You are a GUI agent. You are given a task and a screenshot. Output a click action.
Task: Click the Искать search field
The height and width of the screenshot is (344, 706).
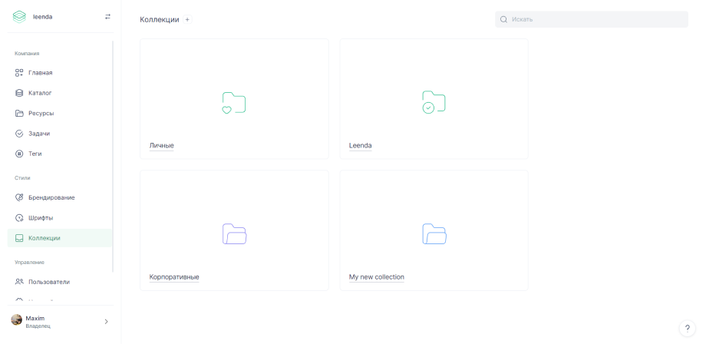[591, 19]
